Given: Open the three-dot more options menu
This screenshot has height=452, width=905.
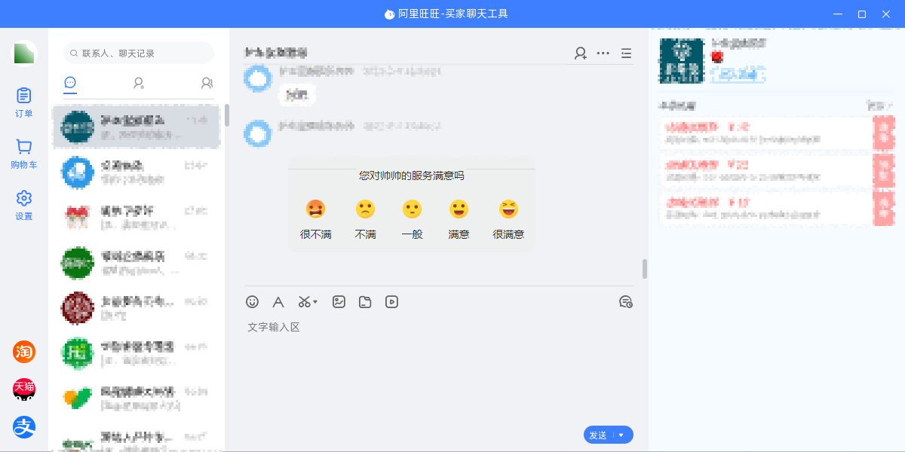Looking at the screenshot, I should click(x=603, y=53).
